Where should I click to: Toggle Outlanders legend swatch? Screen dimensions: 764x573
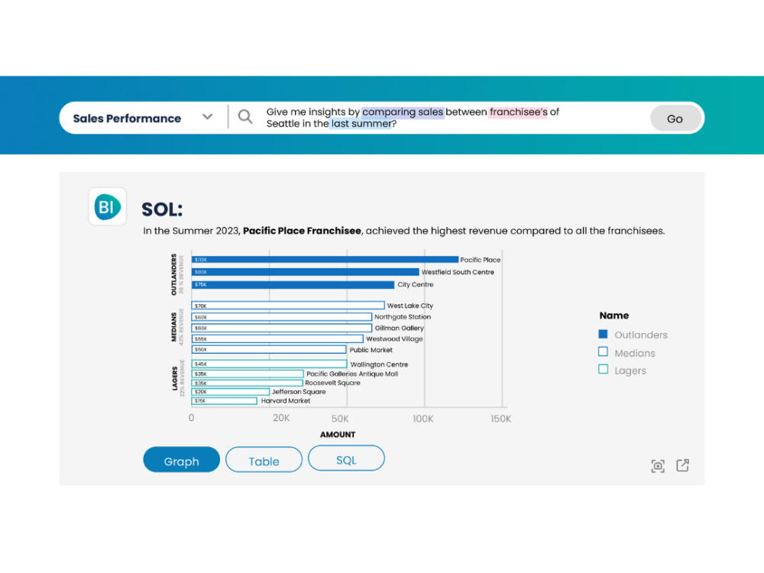pos(603,335)
